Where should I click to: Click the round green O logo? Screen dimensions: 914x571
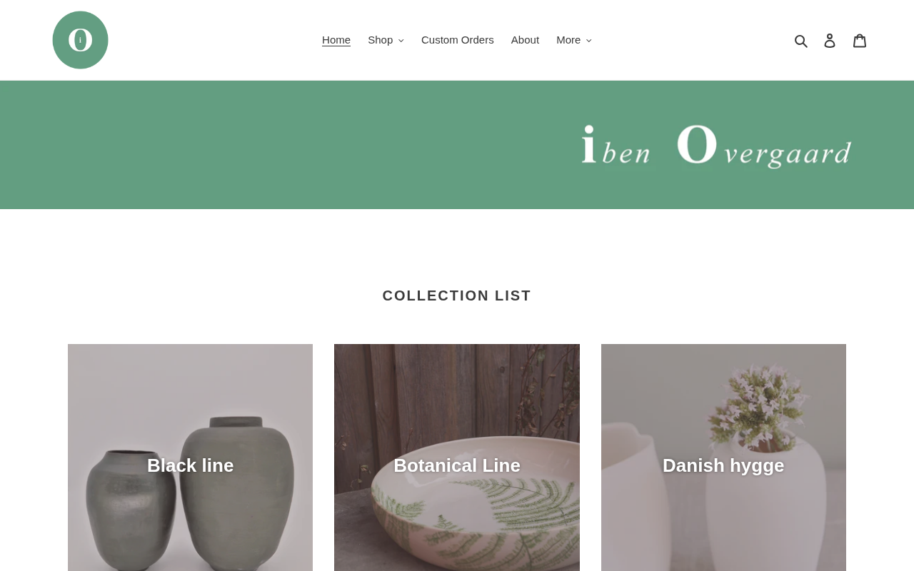click(80, 40)
